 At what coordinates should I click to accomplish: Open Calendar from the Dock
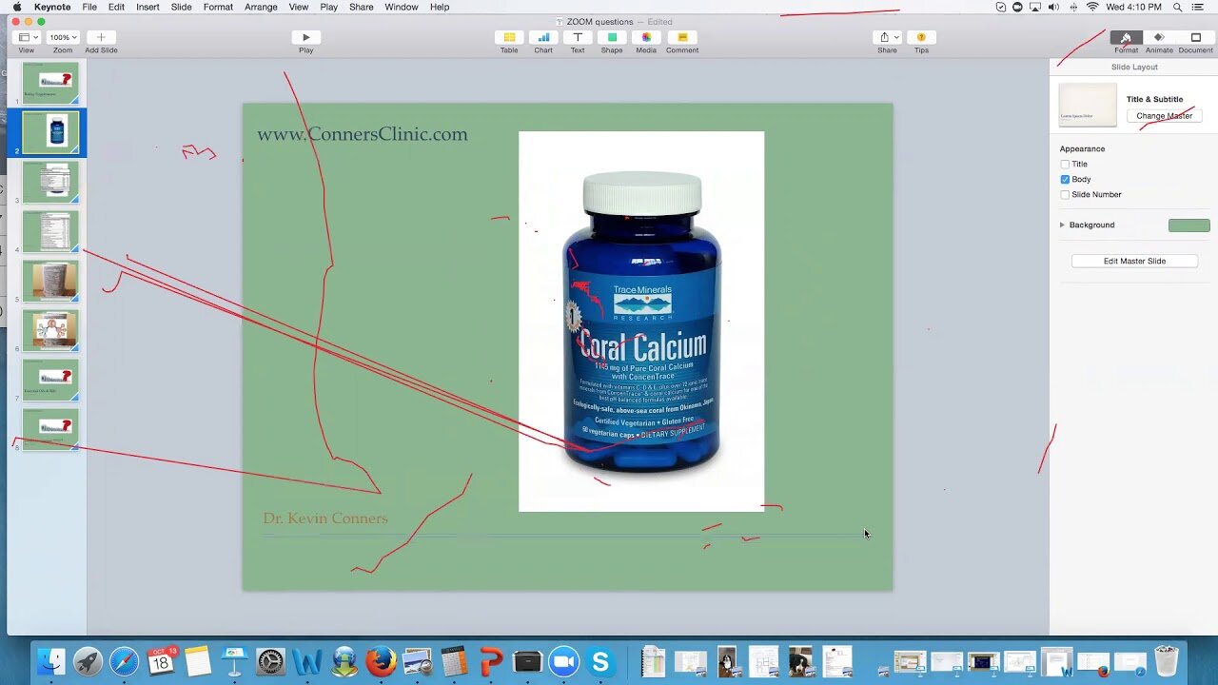click(x=161, y=661)
